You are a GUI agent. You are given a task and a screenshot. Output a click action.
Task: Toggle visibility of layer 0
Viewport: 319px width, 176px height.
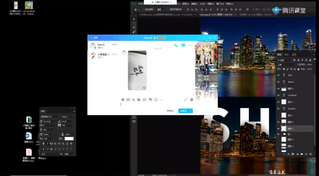(x=278, y=88)
